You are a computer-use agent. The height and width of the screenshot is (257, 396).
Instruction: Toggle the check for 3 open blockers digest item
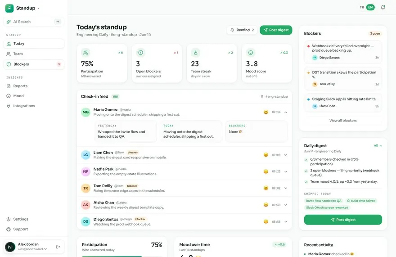(306, 171)
